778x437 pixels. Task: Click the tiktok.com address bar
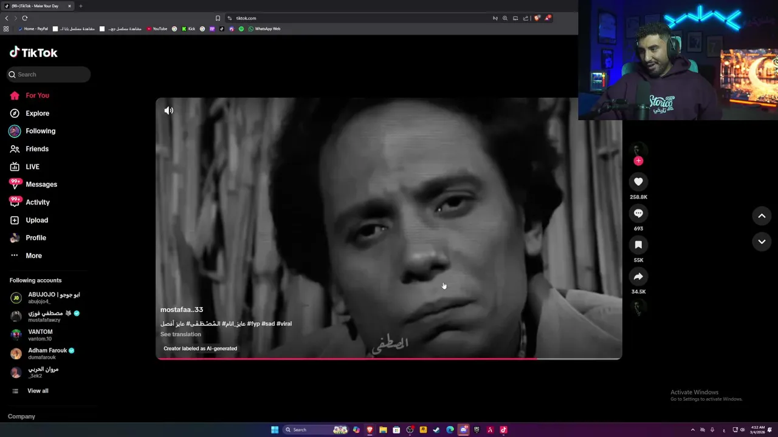[x=359, y=18]
